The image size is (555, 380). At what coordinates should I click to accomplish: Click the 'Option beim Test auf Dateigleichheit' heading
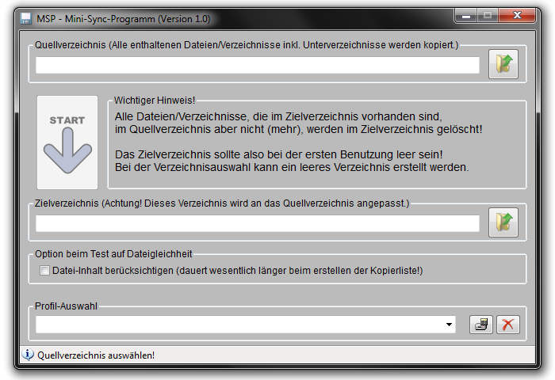tap(113, 253)
